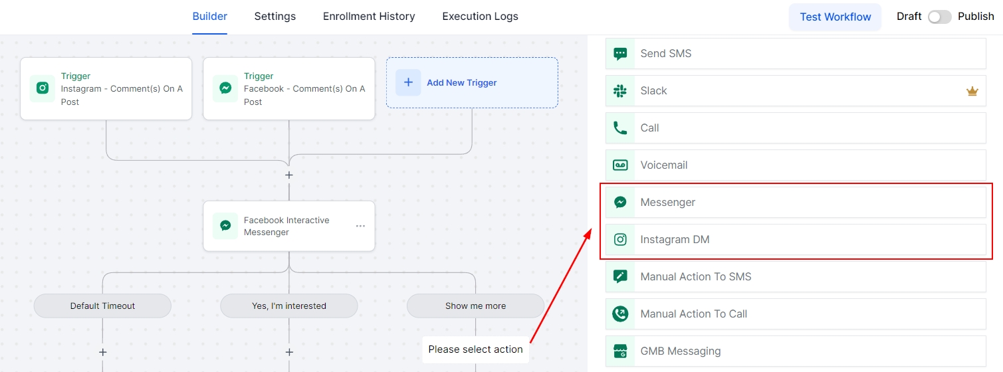Click the Test Workflow button

[x=835, y=17]
